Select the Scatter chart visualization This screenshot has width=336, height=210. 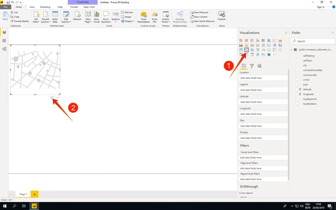[269, 45]
